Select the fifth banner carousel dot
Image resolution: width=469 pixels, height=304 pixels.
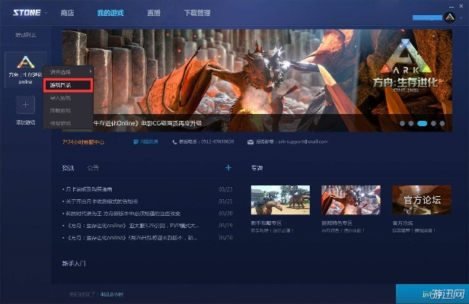[x=442, y=123]
